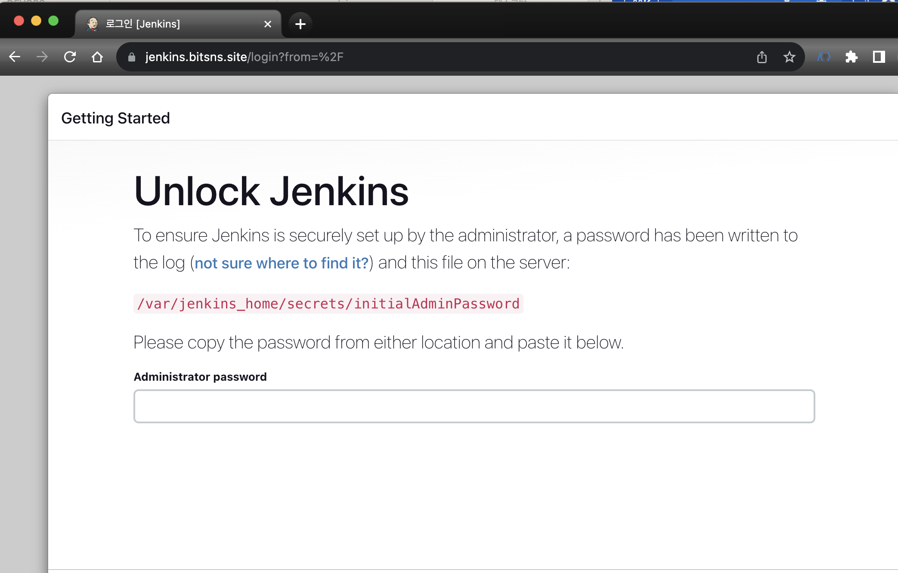
Task: Click the 'Unlock Jenkins' heading
Action: pos(271,191)
